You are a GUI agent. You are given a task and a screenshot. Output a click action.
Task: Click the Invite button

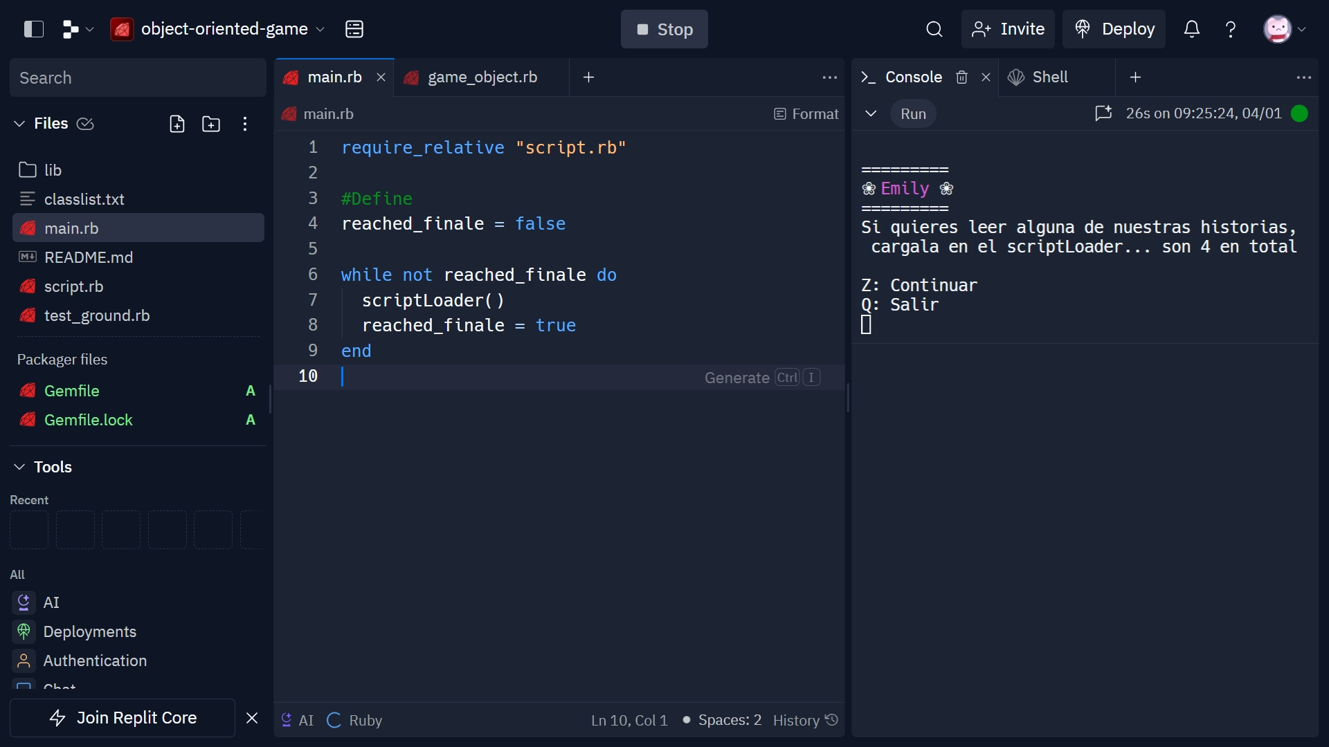tap(1008, 29)
